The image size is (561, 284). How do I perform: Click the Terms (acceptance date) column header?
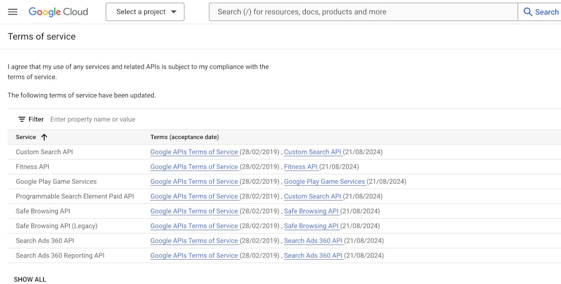[x=185, y=137]
